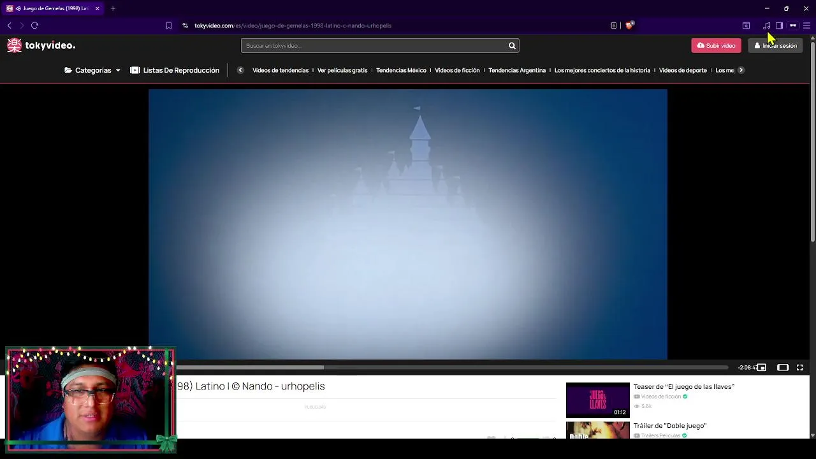Screen dimensions: 816x459
Task: Open Videos de ficción link
Action: pos(457,70)
